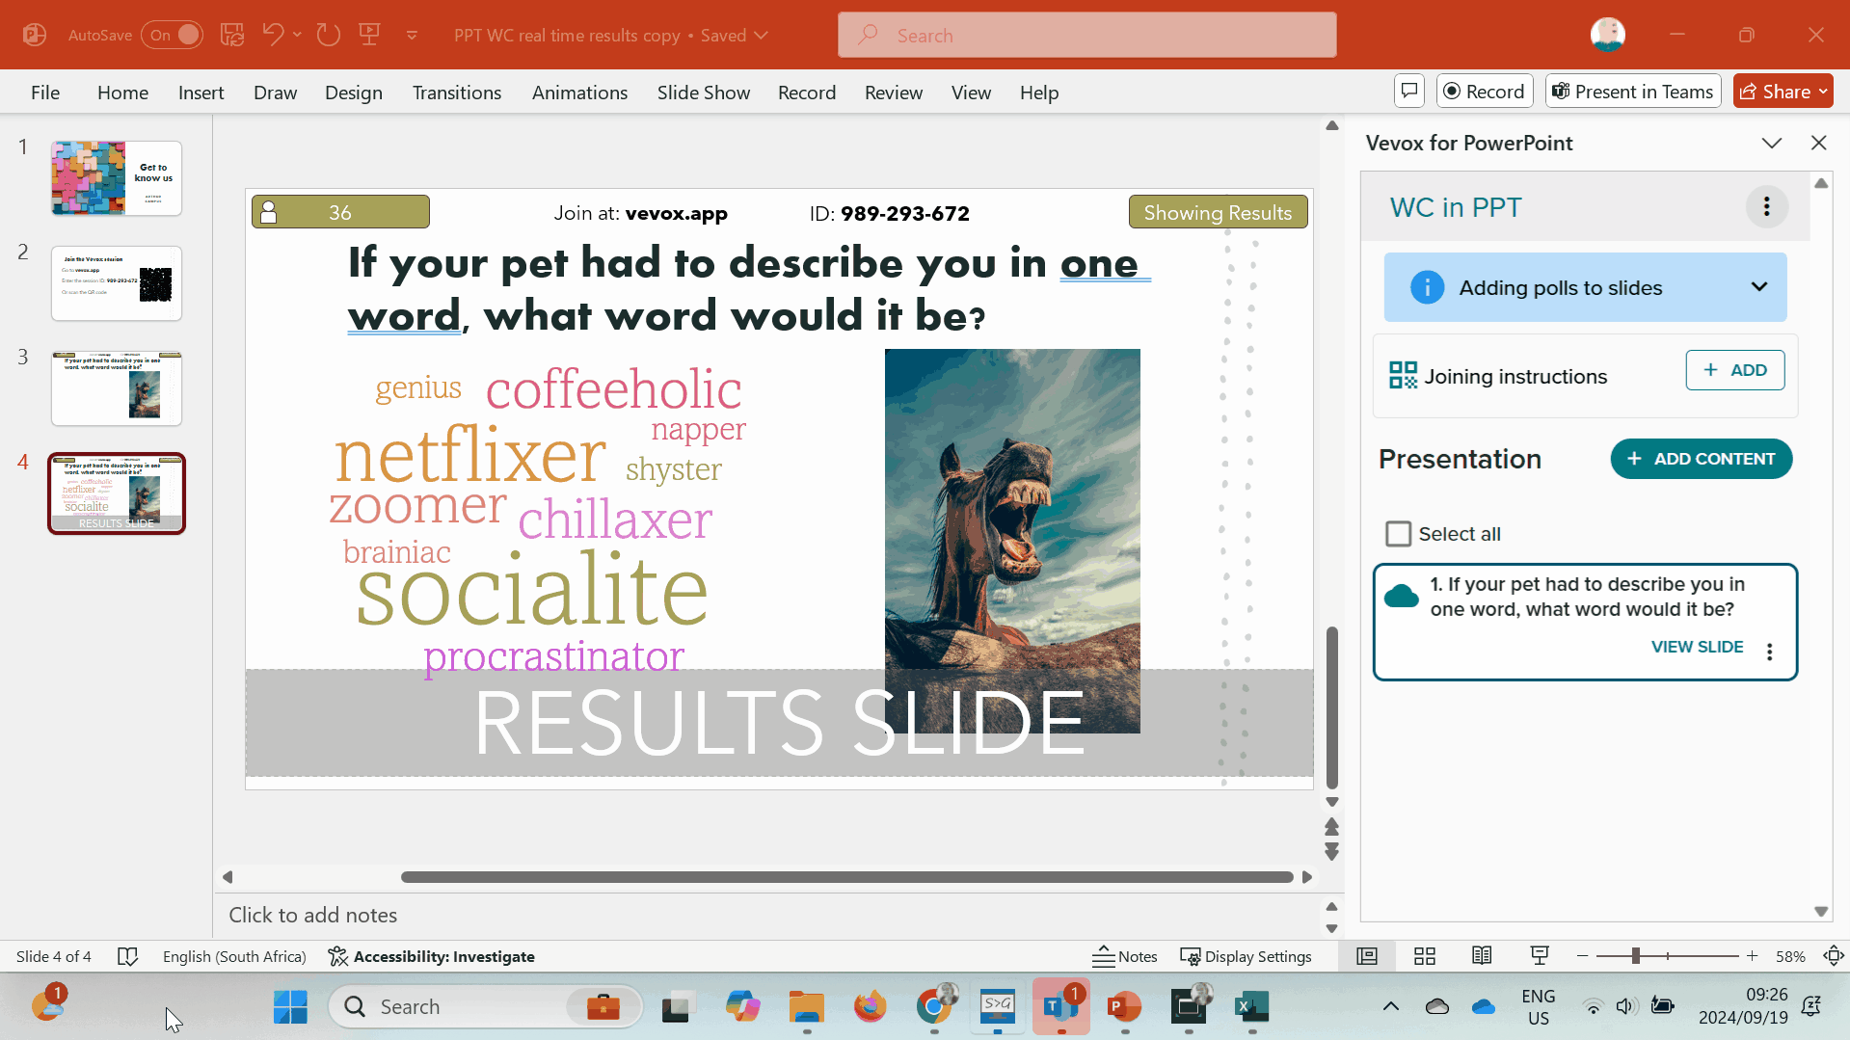Open the Design tab
The image size is (1850, 1040).
[x=354, y=93]
